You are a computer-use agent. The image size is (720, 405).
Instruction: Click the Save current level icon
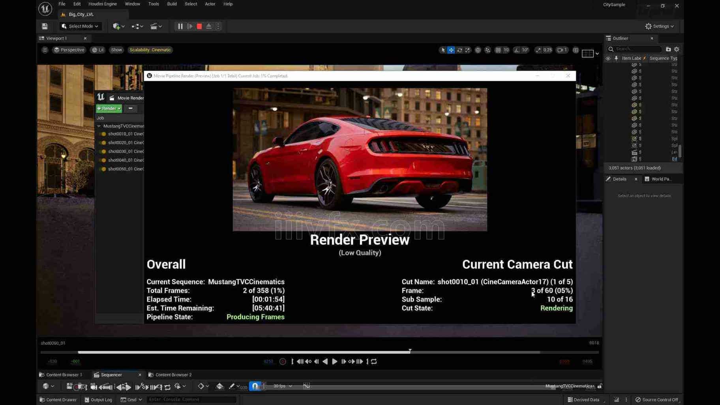click(x=45, y=26)
